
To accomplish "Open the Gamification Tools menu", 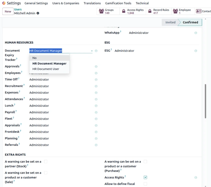I will (x=118, y=3).
